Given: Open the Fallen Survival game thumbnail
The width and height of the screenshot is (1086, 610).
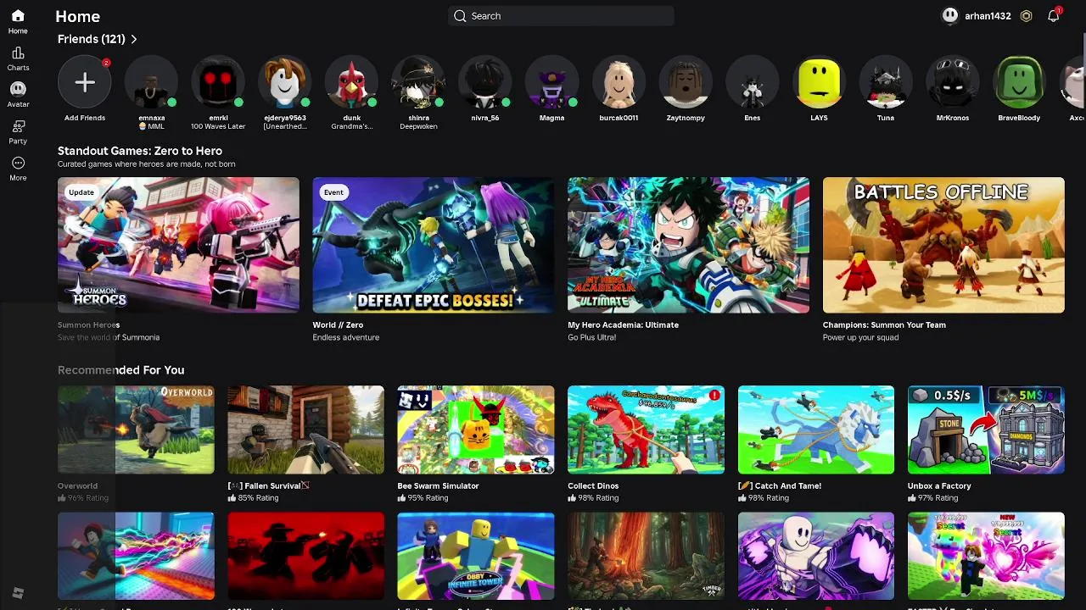Looking at the screenshot, I should coord(305,430).
